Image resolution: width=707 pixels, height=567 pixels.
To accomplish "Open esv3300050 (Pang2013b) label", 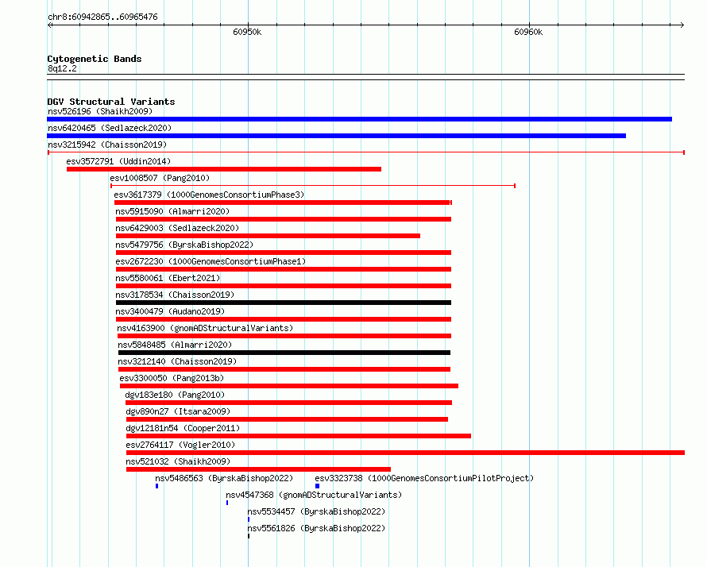I will point(172,378).
